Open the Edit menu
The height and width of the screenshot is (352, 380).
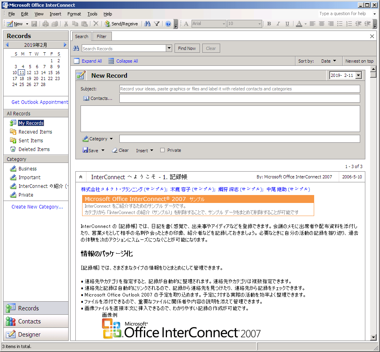(25, 14)
